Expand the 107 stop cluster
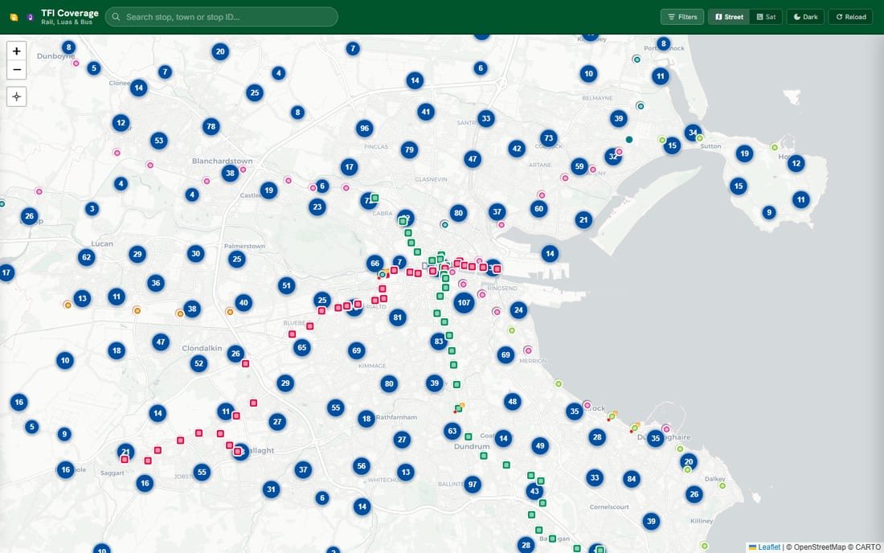 click(464, 303)
